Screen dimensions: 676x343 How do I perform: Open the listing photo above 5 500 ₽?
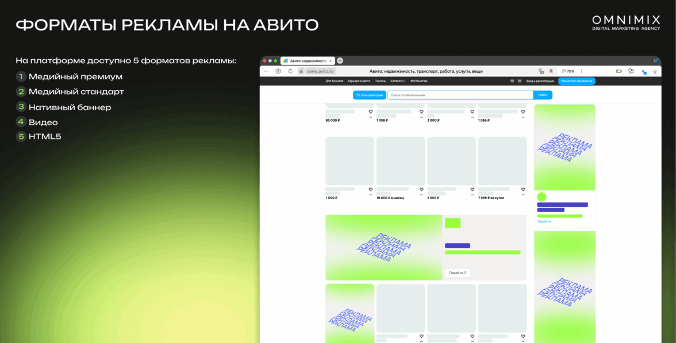click(x=451, y=161)
